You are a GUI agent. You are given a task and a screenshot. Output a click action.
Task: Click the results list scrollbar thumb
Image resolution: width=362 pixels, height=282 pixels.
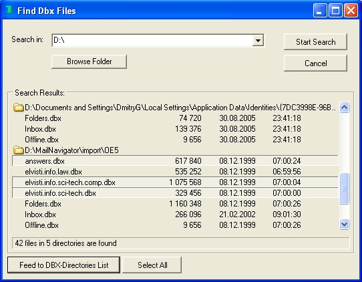point(344,188)
